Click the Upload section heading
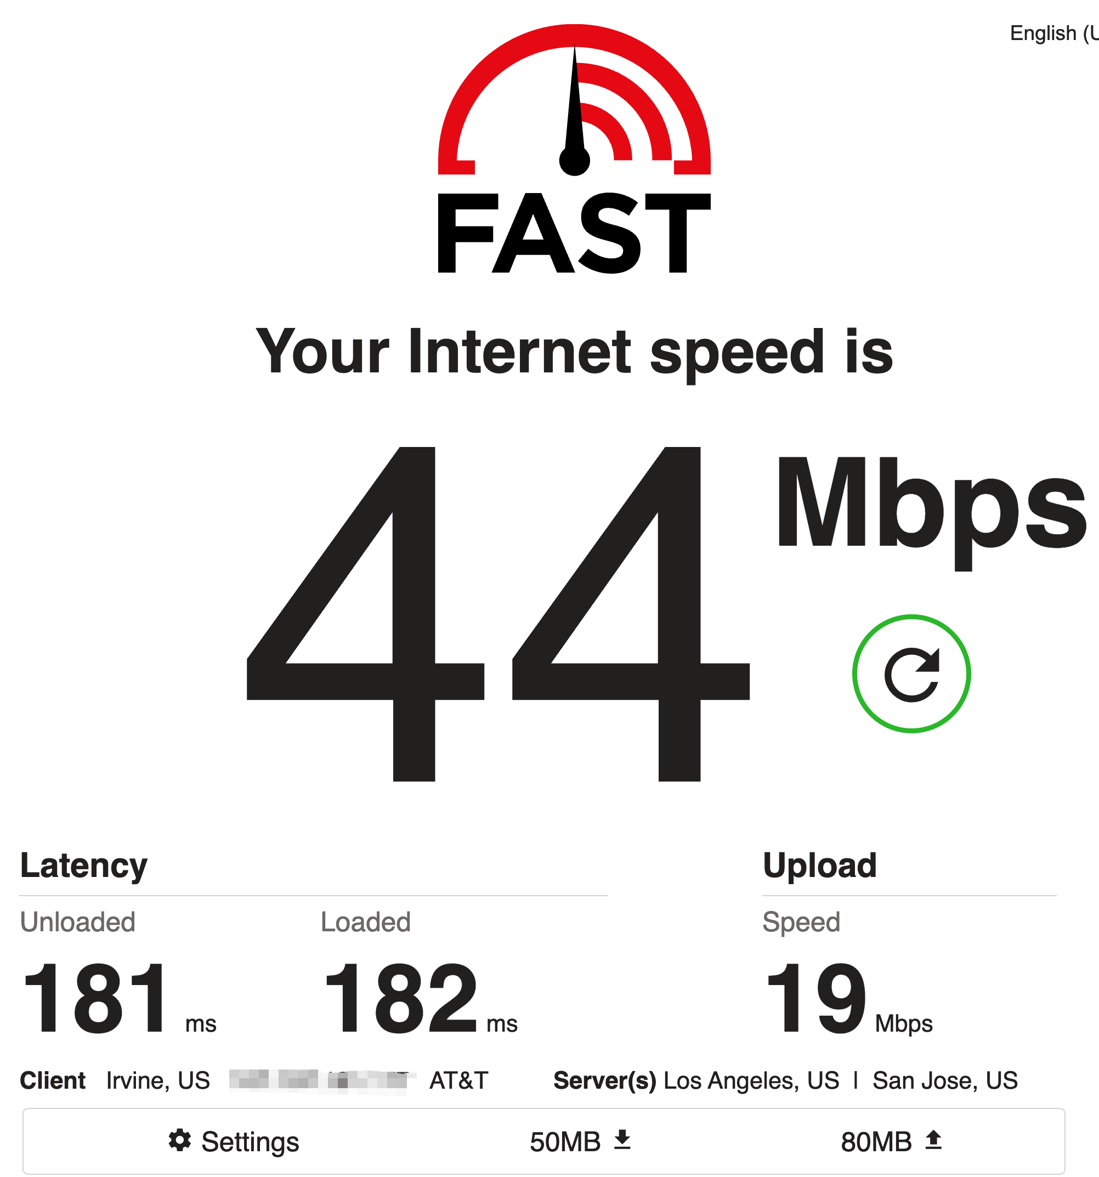 click(x=819, y=865)
